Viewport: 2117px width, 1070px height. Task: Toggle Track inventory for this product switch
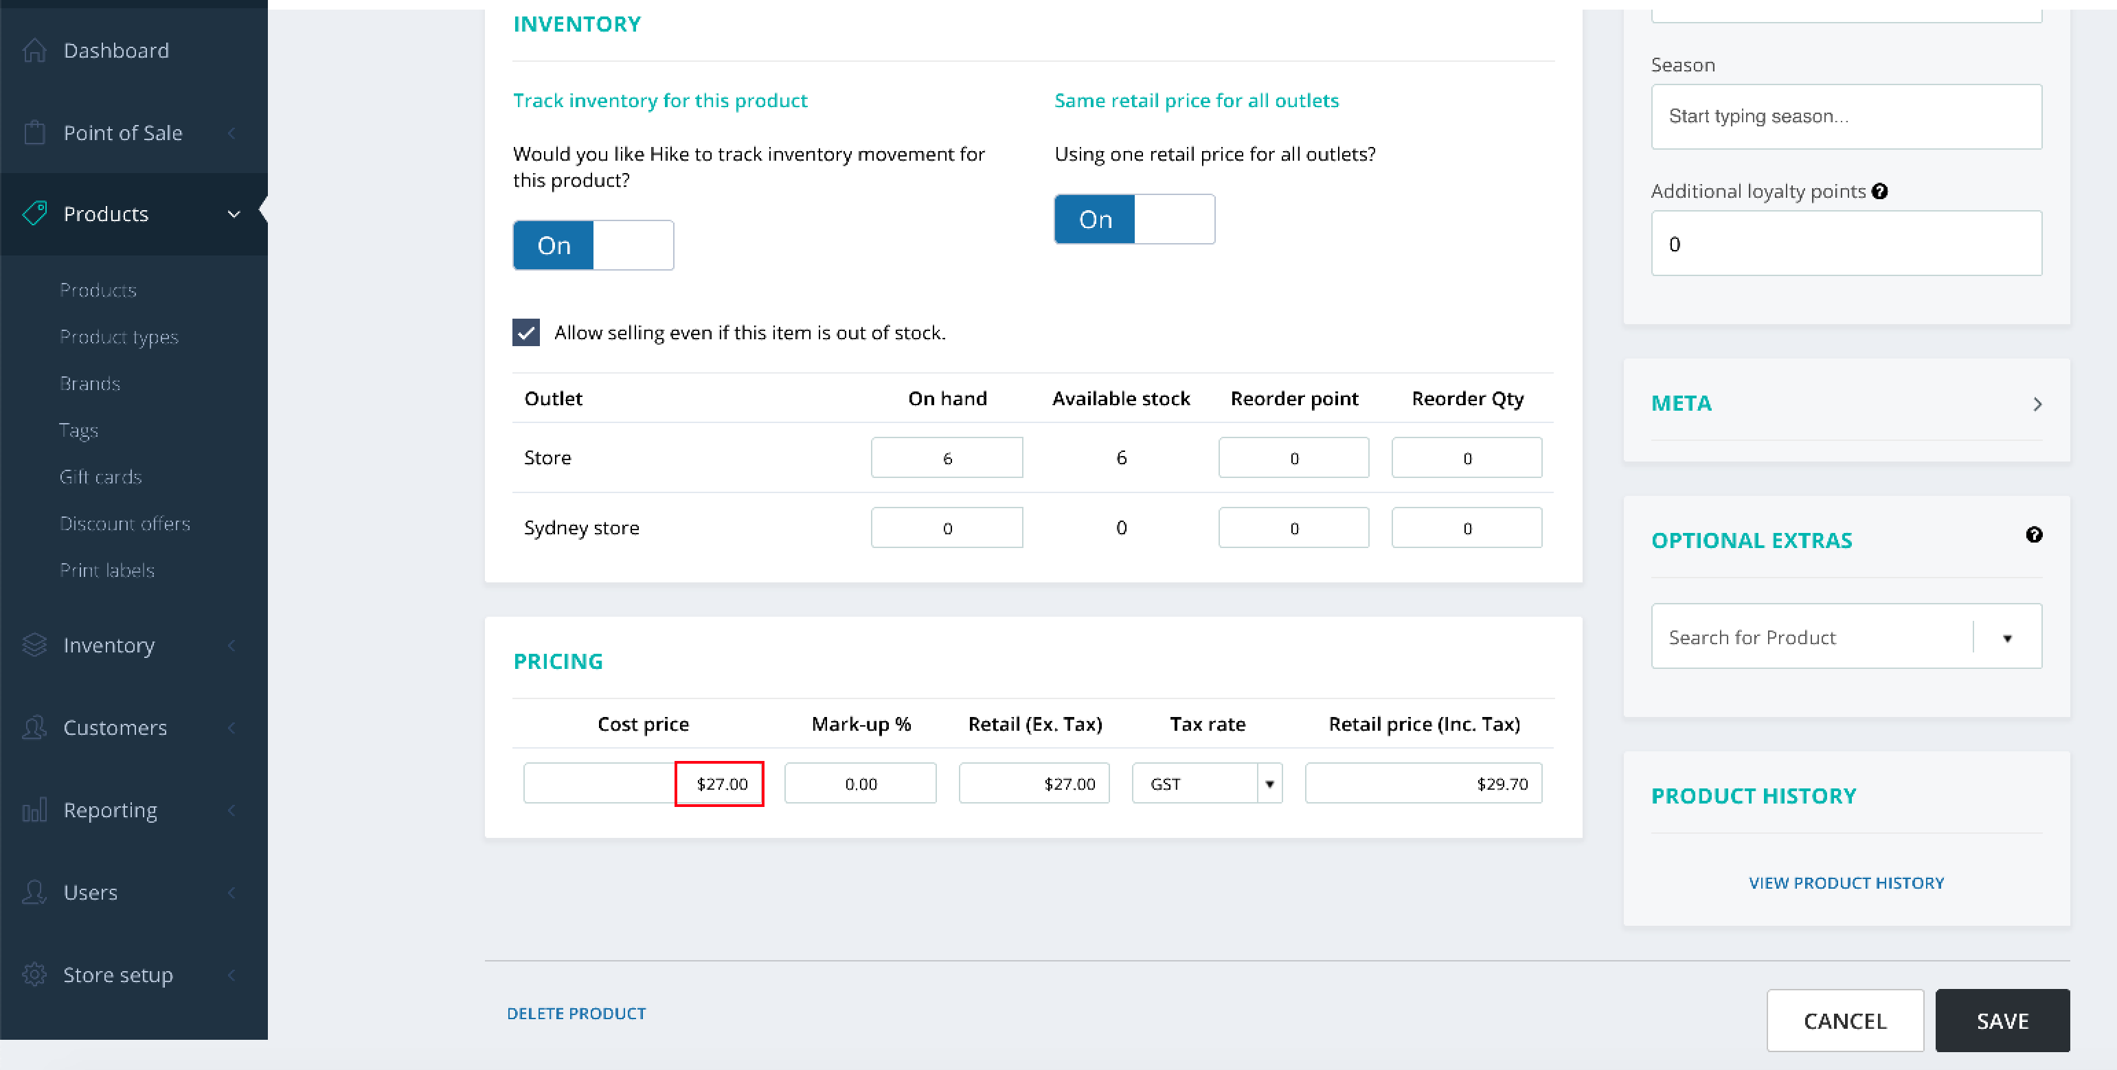pyautogui.click(x=593, y=245)
